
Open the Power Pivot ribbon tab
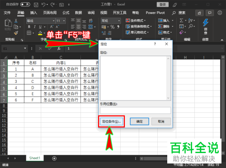click(155, 13)
